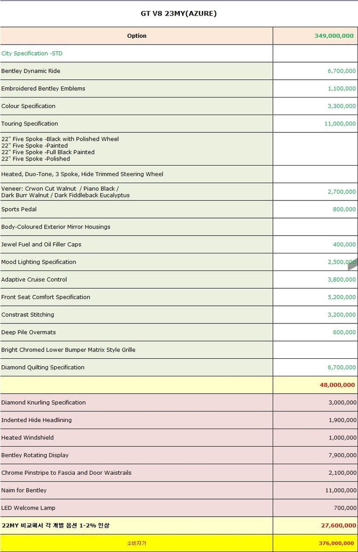Viewport: 358px width, 552px height.
Task: Select 'Bright Chromed Lower Bumper Matrix Style Grille'
Action: [136, 350]
